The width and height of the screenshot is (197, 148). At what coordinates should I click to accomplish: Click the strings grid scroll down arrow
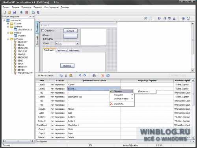point(193,138)
